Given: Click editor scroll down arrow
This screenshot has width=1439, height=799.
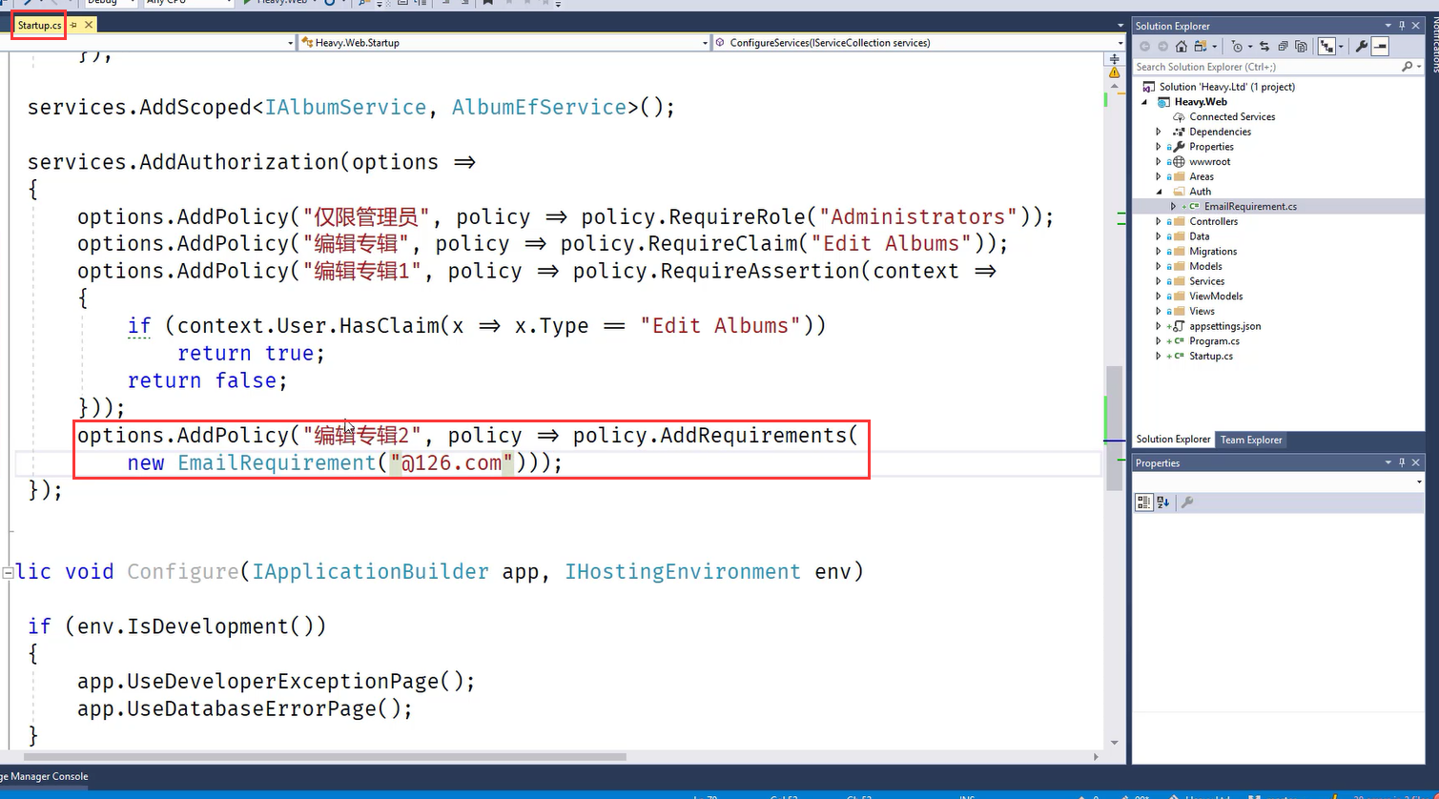Looking at the screenshot, I should tap(1114, 743).
